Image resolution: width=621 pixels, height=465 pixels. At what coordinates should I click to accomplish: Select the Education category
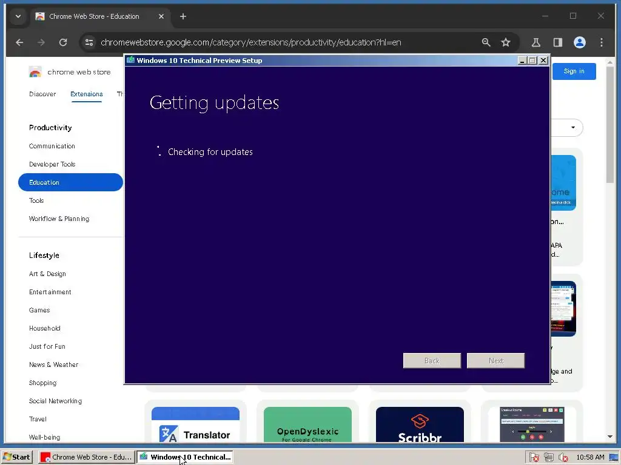coord(70,182)
